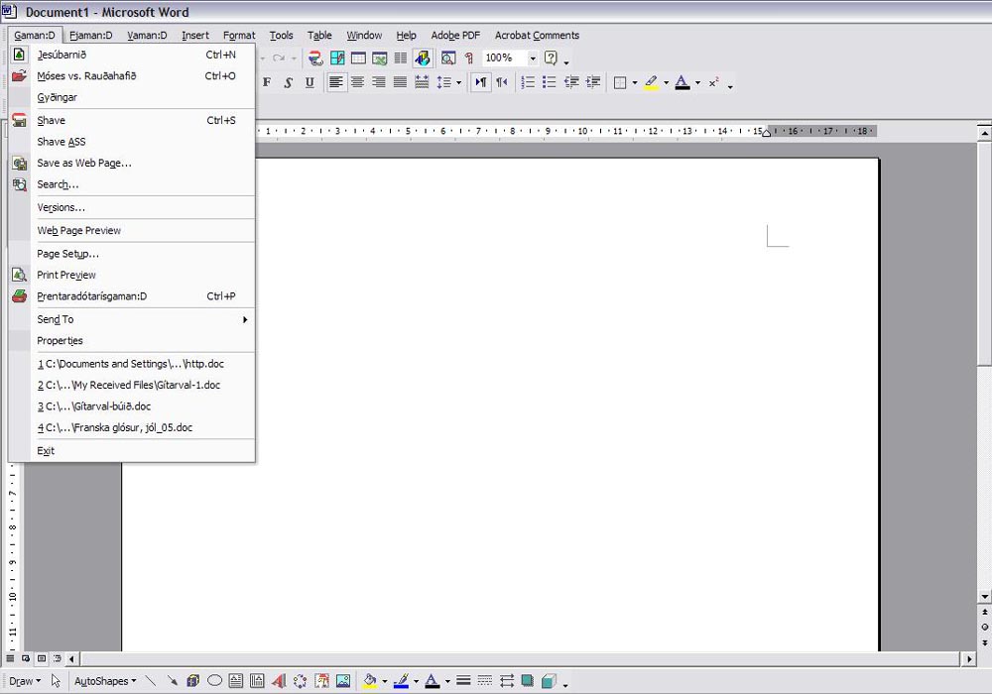Apply yellow highlight with the Highlight button

pyautogui.click(x=652, y=82)
